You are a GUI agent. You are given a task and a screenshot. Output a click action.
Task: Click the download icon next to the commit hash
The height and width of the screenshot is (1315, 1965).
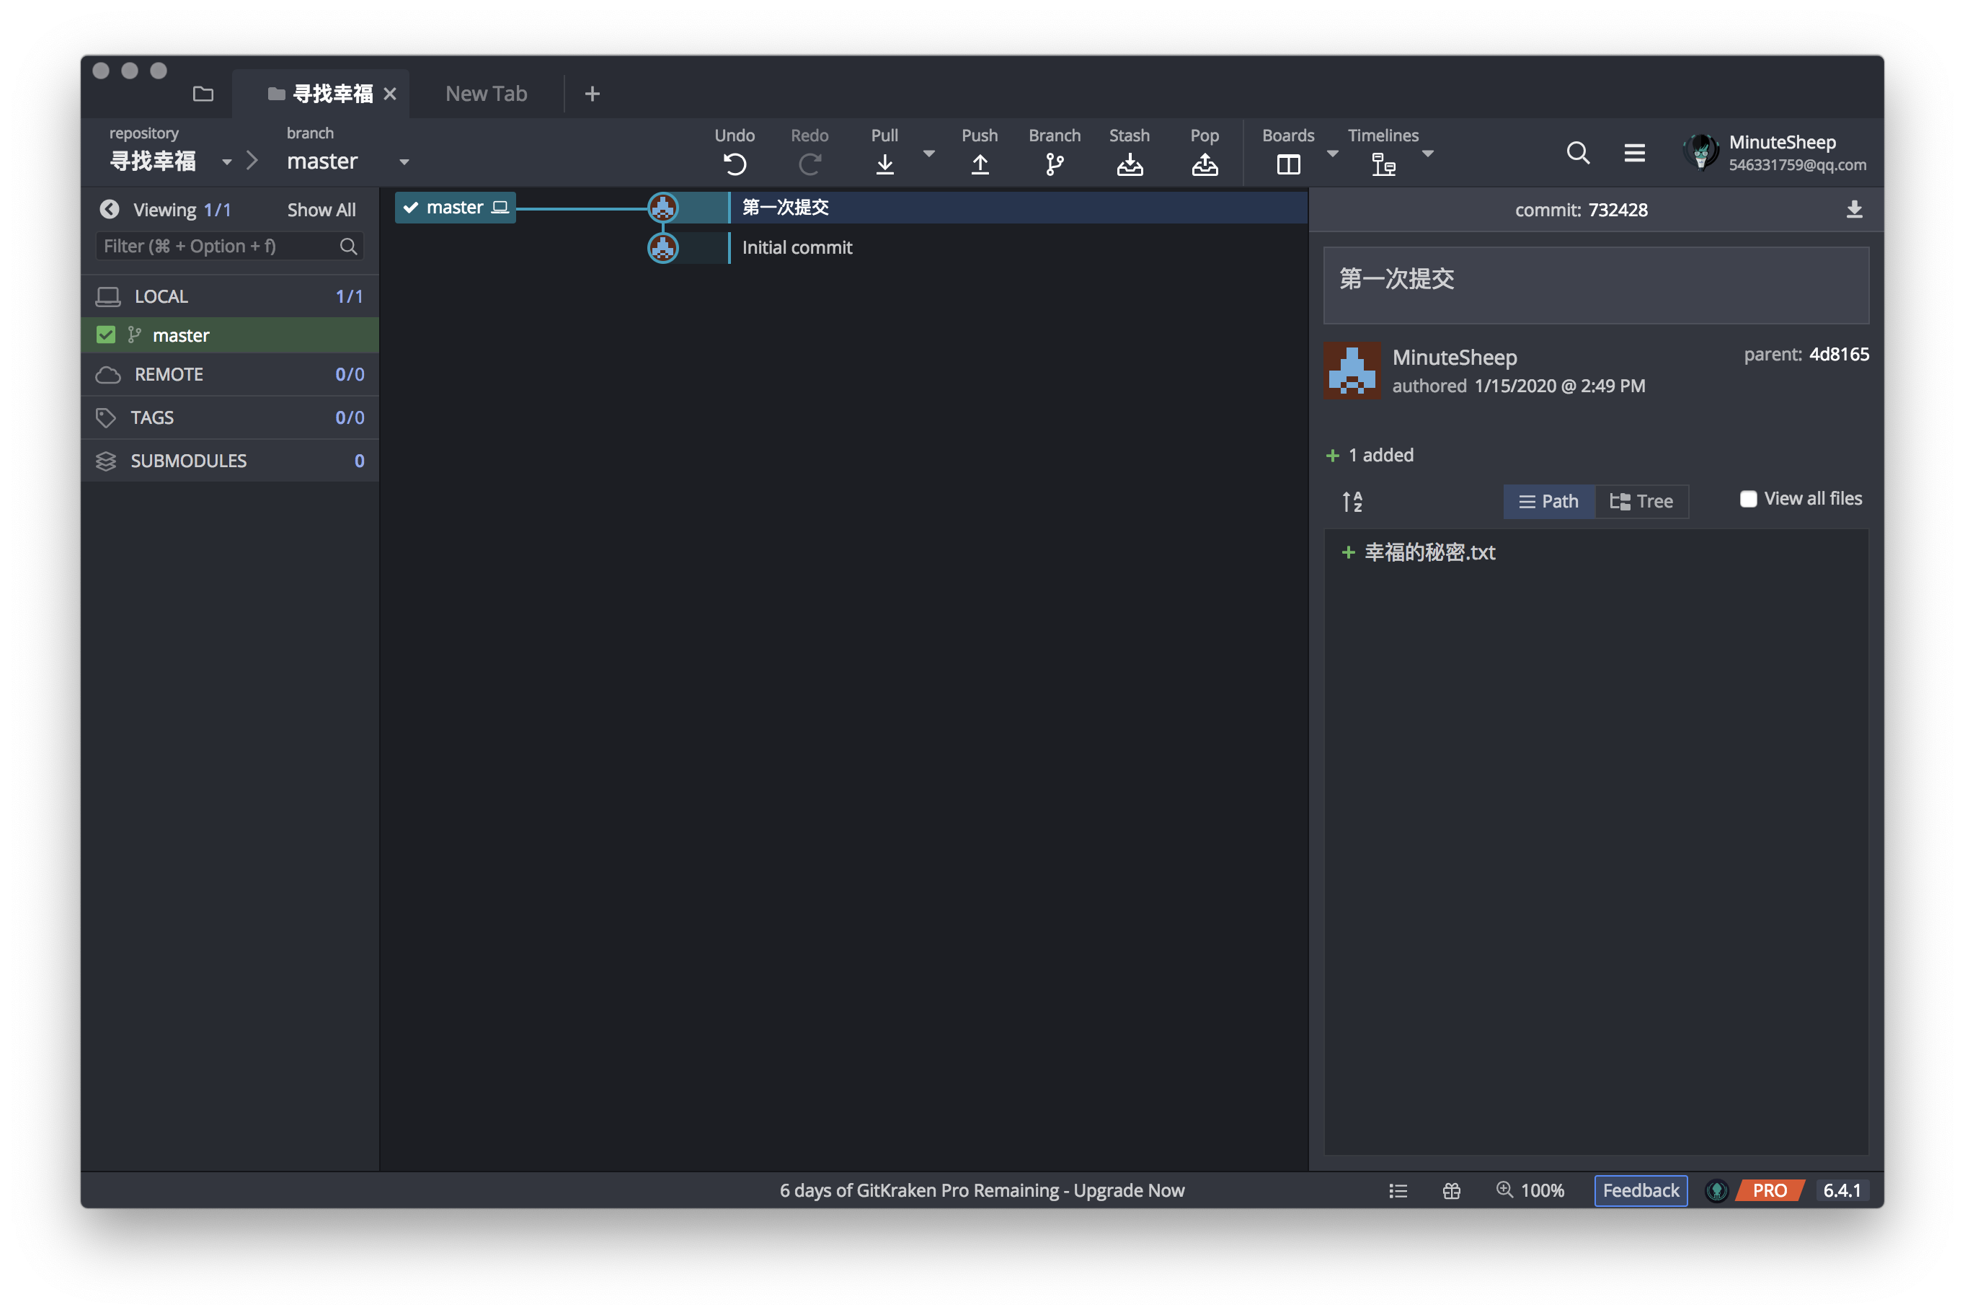[1853, 210]
